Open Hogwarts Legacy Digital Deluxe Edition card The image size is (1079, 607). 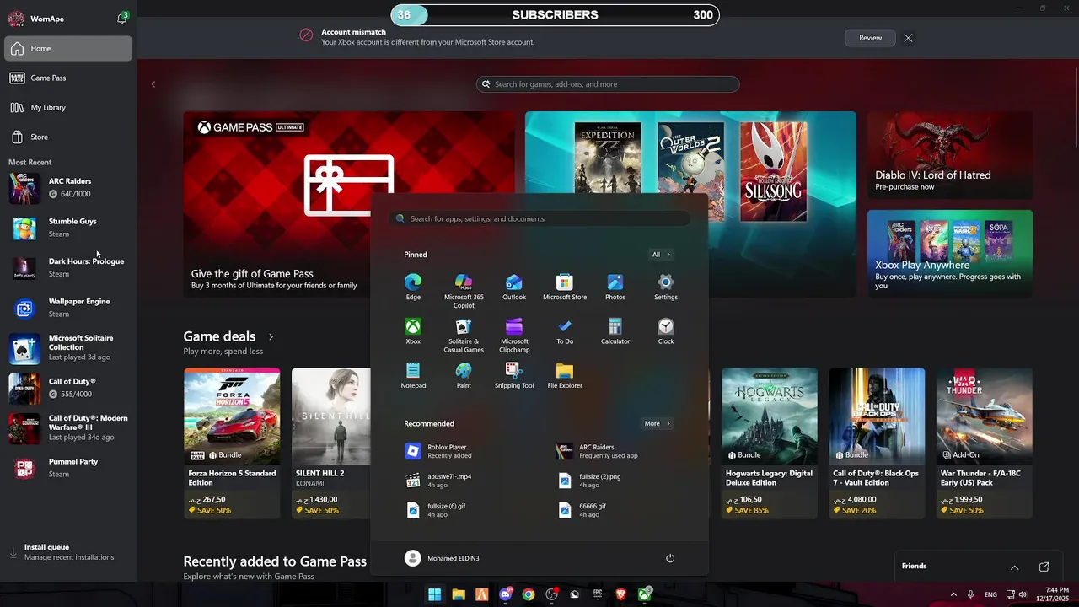[770, 443]
